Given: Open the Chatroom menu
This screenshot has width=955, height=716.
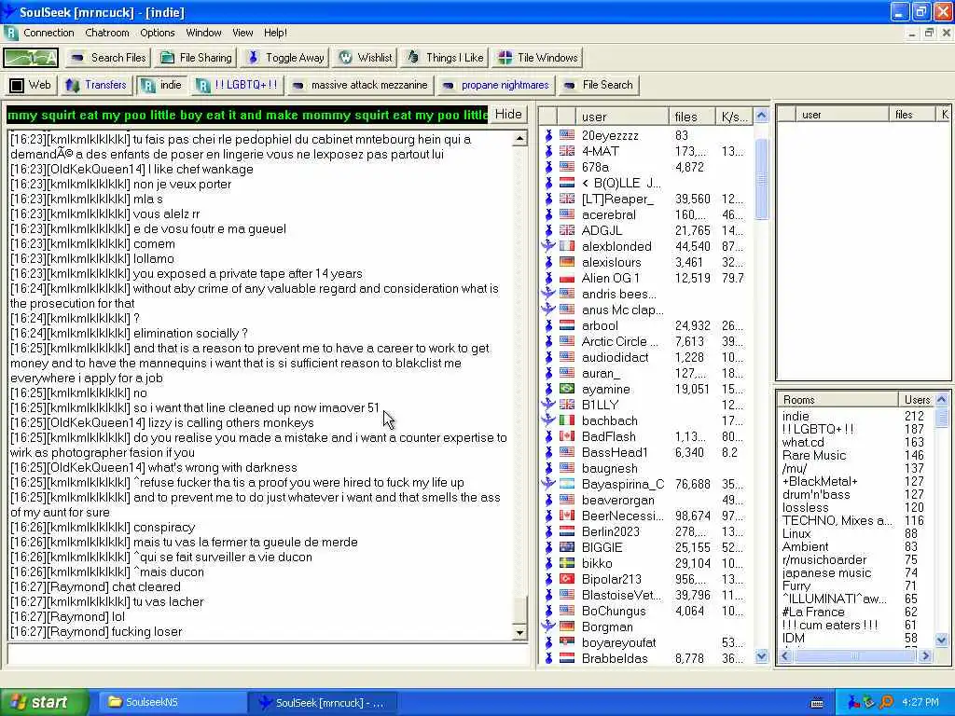Looking at the screenshot, I should pyautogui.click(x=107, y=33).
